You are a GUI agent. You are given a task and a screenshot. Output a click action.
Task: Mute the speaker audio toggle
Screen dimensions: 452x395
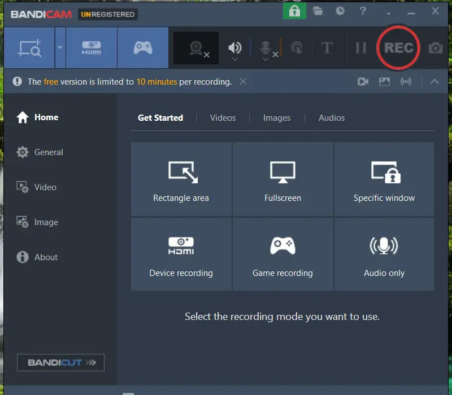[235, 47]
